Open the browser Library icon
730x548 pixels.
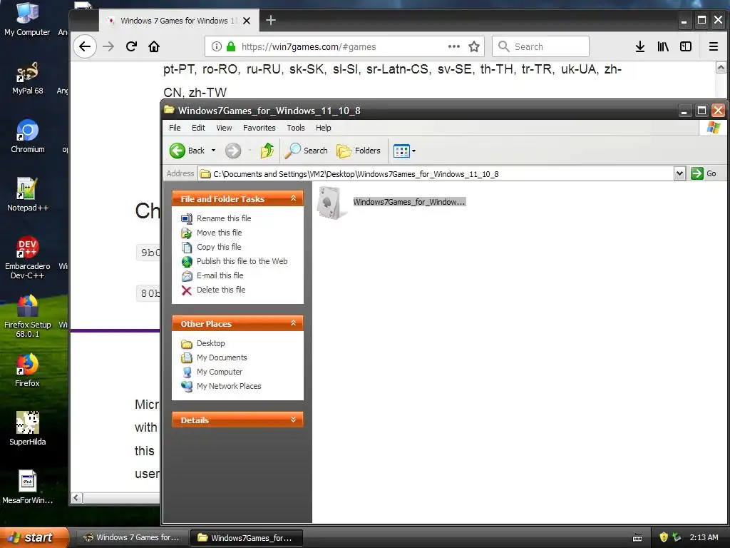pyautogui.click(x=663, y=46)
